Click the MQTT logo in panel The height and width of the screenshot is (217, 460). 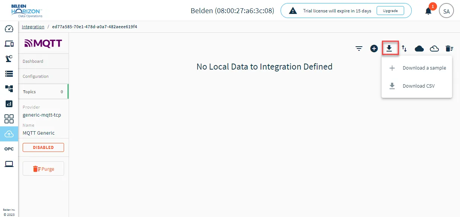(43, 43)
